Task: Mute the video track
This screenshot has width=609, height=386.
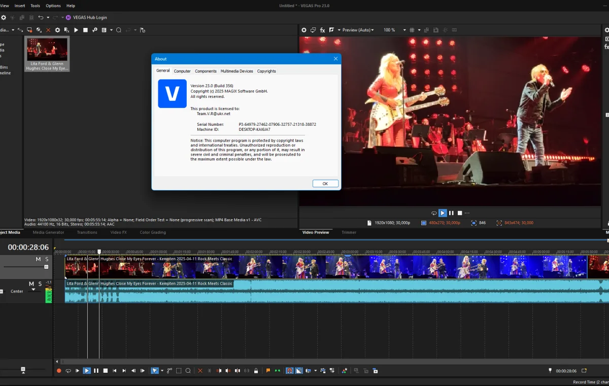Action: click(38, 259)
